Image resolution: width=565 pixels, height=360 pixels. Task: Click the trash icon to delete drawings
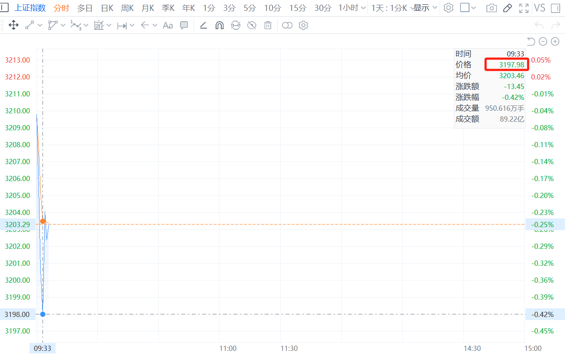click(x=268, y=26)
